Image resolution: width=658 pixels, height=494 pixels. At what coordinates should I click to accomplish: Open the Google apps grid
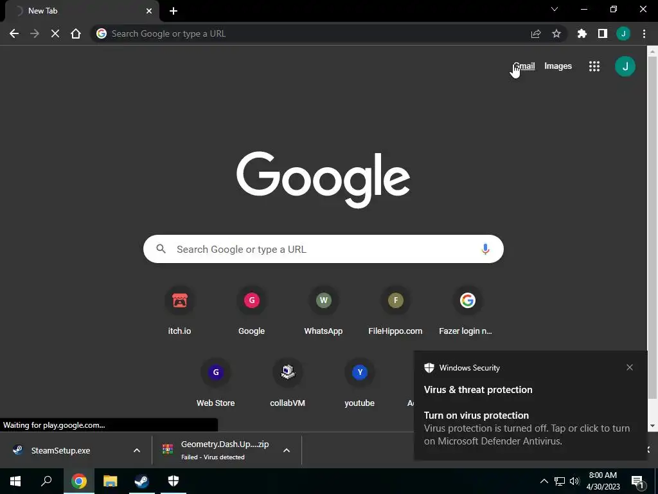[594, 66]
